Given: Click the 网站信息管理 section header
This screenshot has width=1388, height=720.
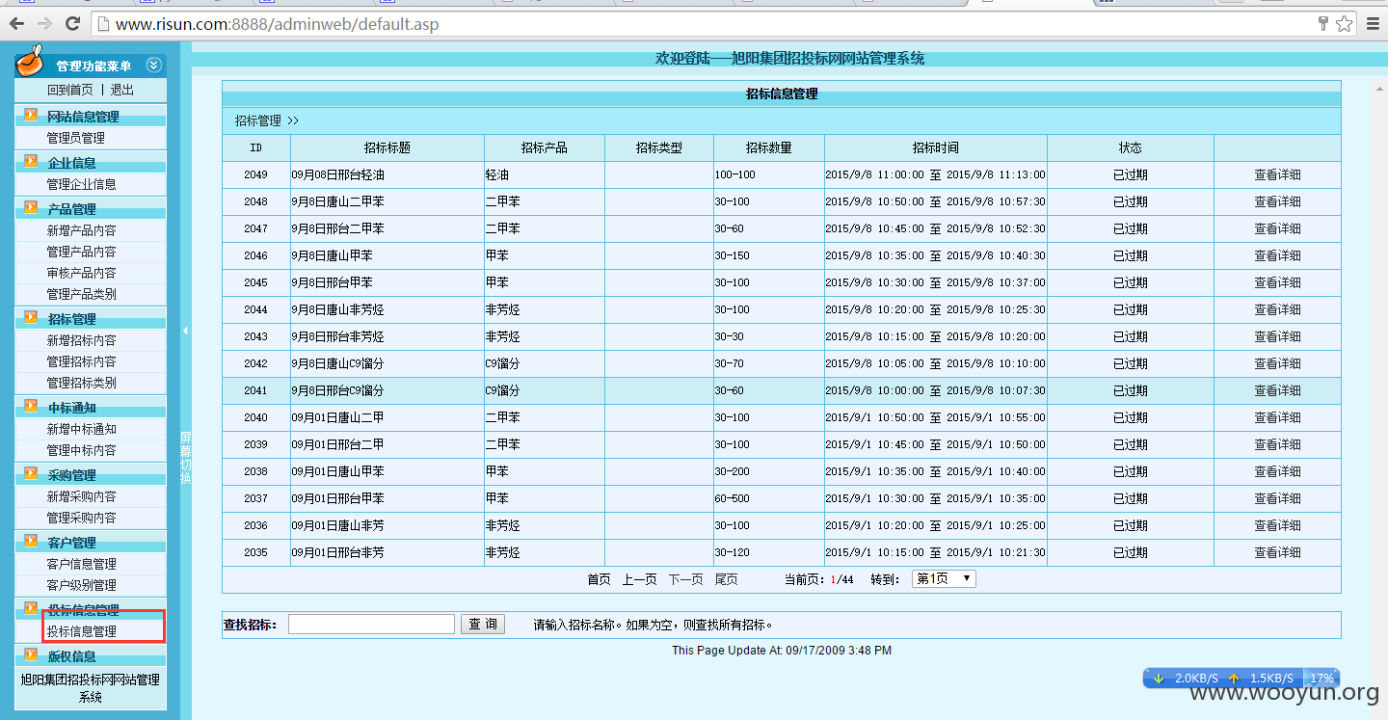Looking at the screenshot, I should [x=84, y=117].
